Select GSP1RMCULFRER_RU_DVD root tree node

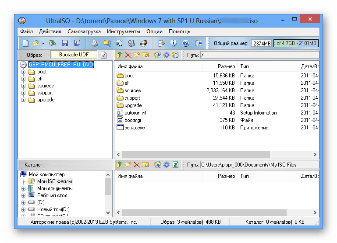[61, 65]
